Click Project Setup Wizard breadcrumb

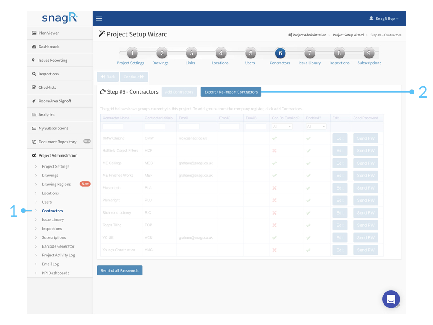pos(348,35)
